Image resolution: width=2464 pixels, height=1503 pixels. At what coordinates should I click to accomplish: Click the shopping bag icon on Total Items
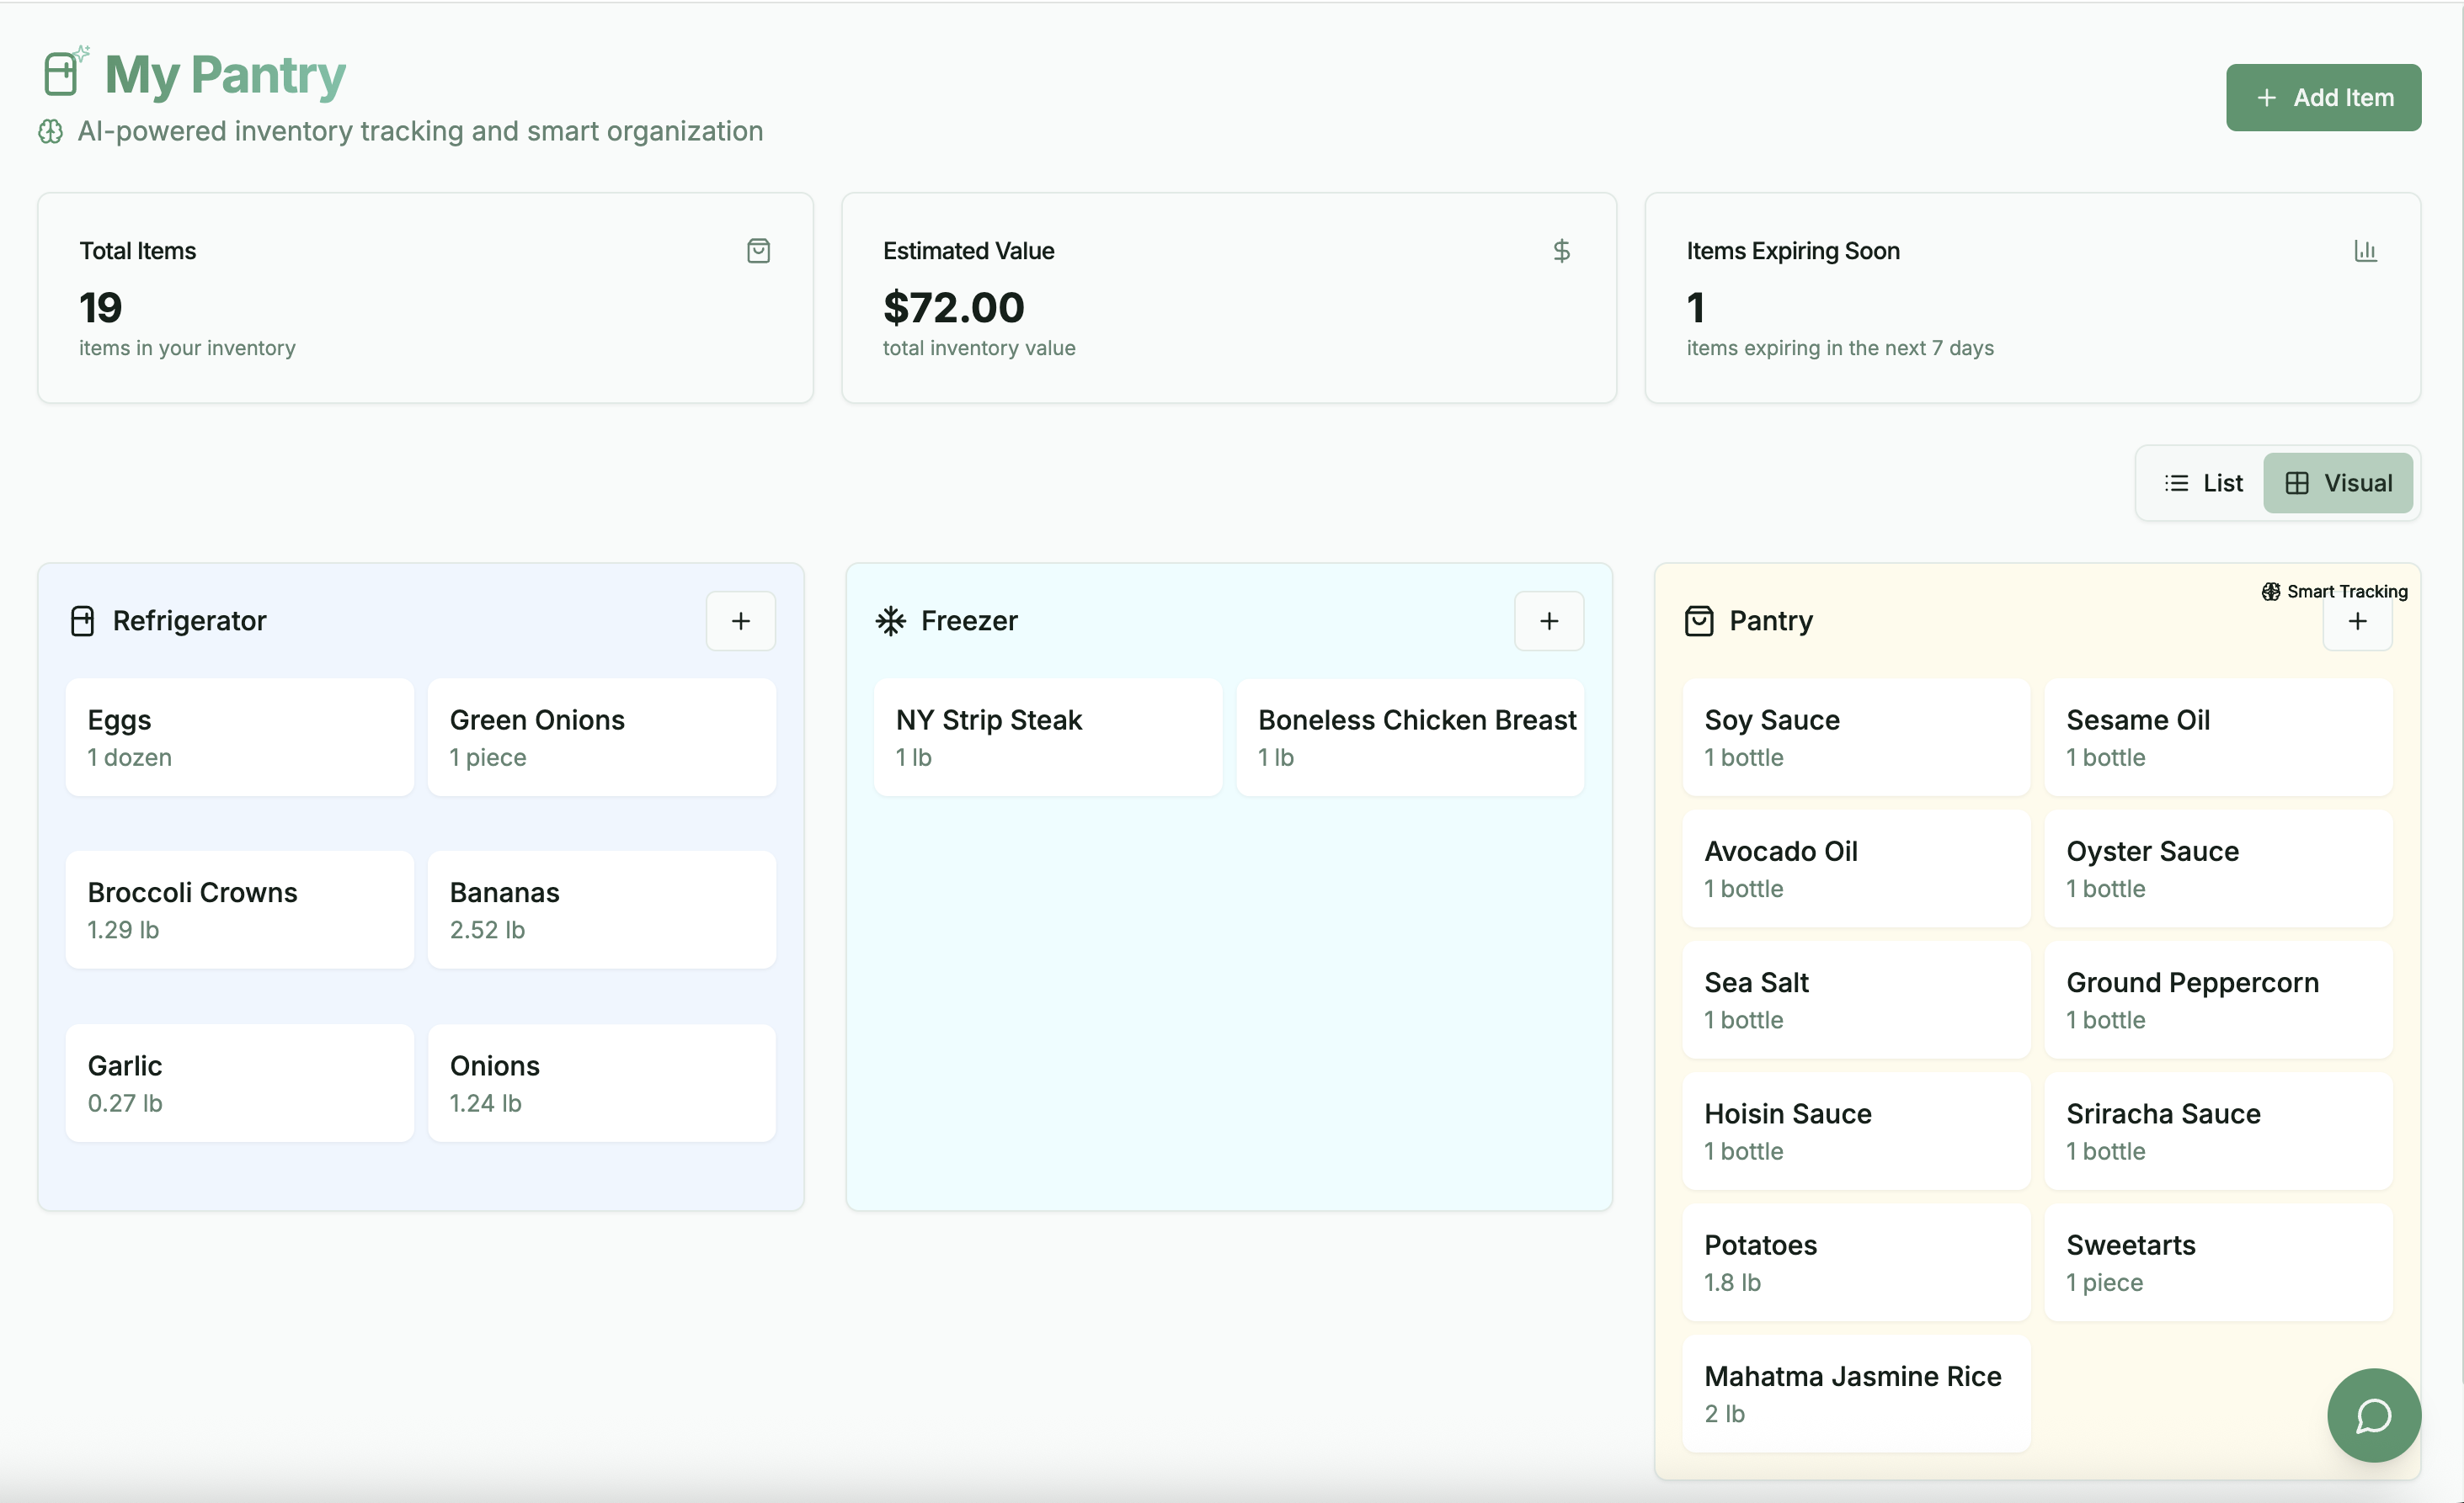click(758, 251)
